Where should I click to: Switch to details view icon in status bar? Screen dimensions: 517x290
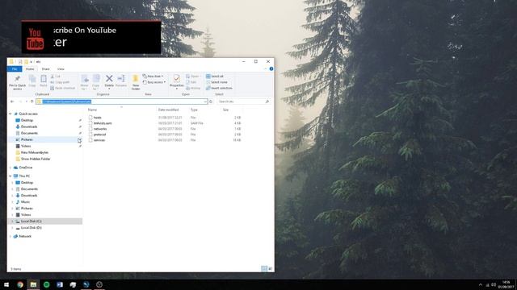264,268
